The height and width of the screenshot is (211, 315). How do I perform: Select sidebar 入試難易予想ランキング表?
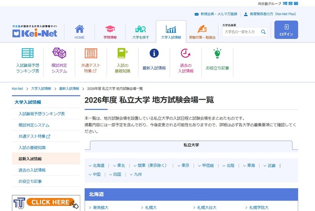click(x=41, y=114)
